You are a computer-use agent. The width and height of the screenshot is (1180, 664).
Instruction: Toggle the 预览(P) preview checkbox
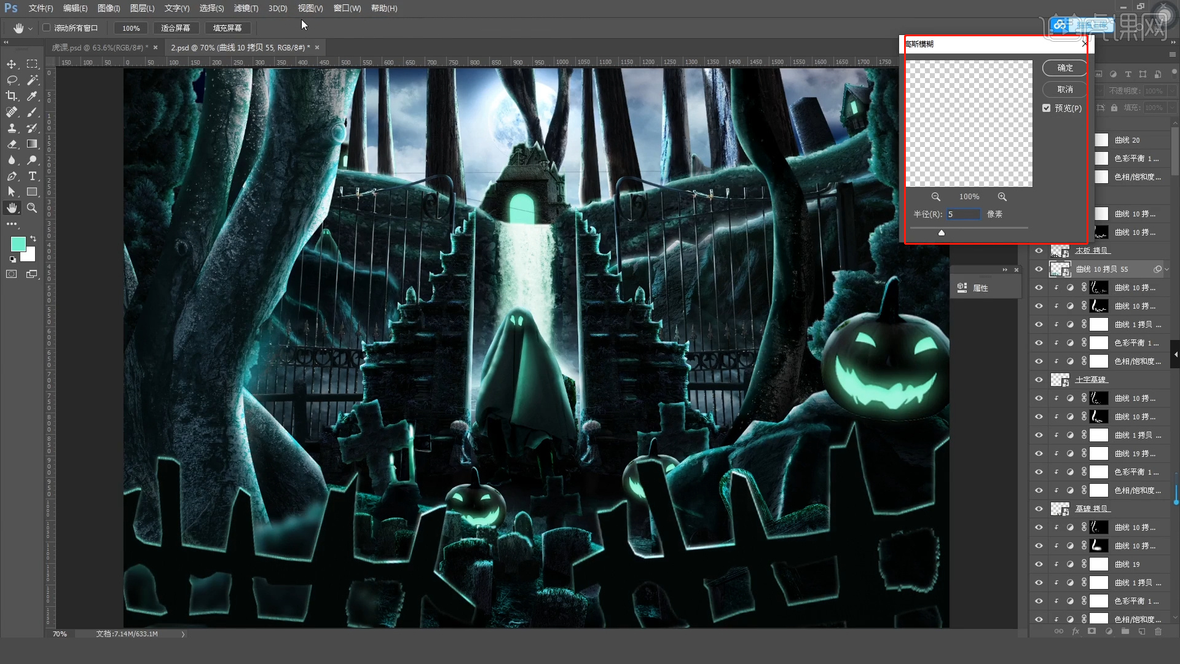(1047, 108)
